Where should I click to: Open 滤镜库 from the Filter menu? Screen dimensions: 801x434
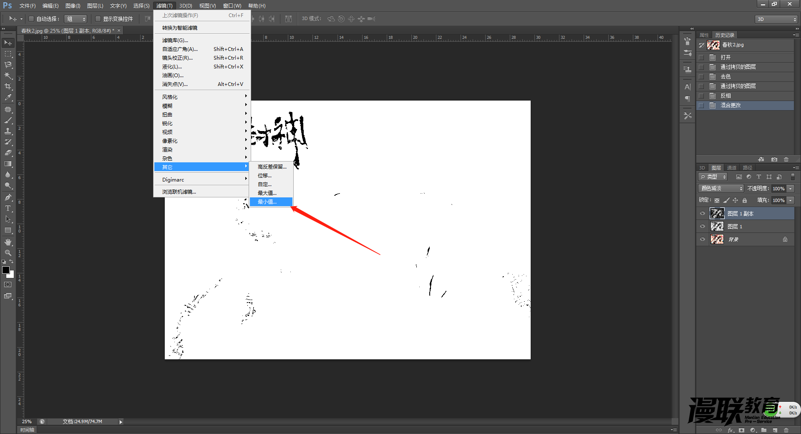(202, 40)
